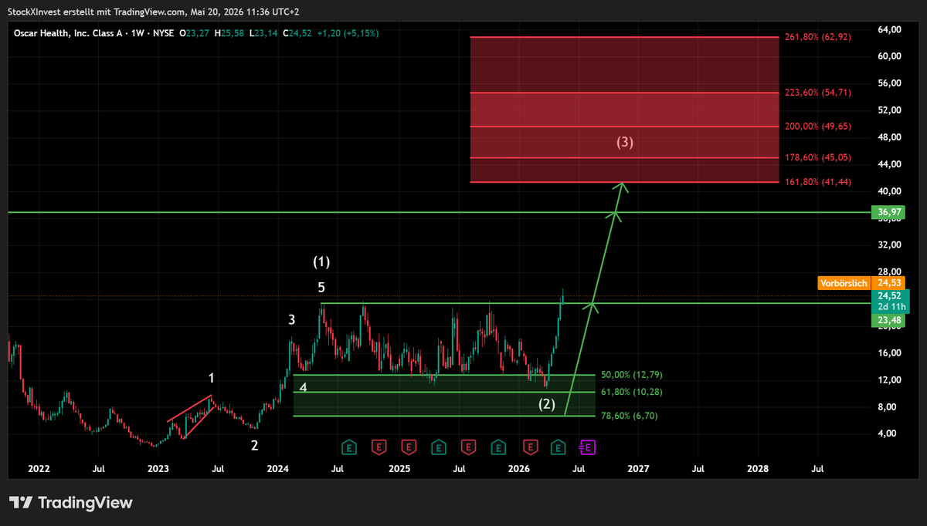Click the 2022 time axis label

point(38,468)
